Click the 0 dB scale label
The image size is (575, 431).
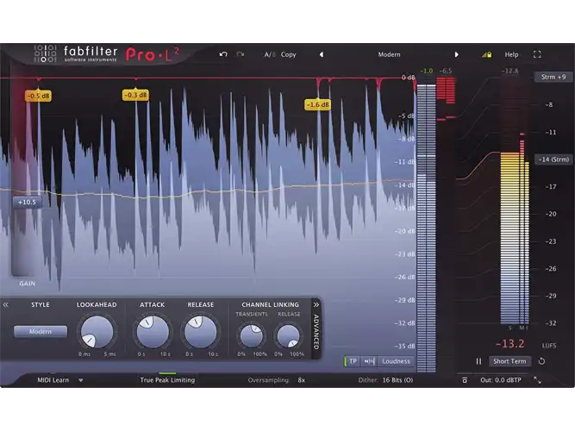click(408, 78)
